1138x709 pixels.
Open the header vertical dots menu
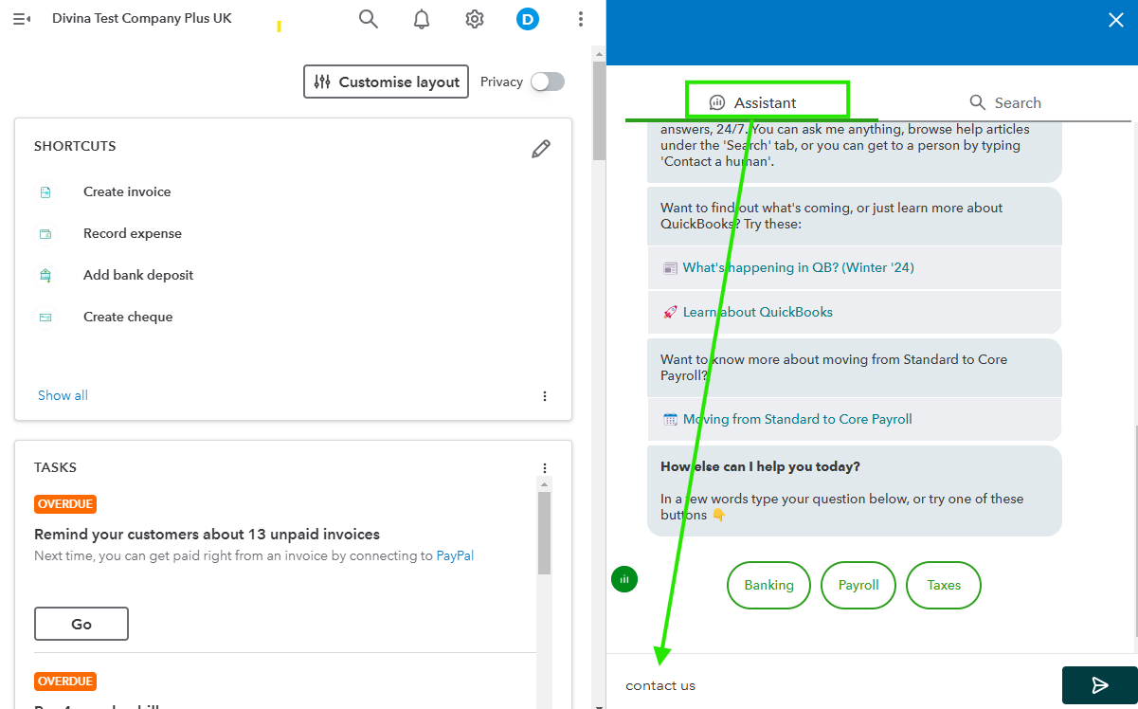click(581, 19)
